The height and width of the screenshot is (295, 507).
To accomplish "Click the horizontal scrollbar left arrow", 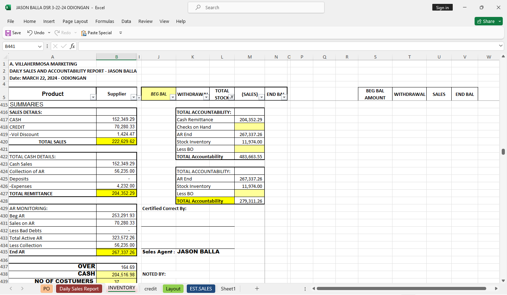I will (314, 289).
